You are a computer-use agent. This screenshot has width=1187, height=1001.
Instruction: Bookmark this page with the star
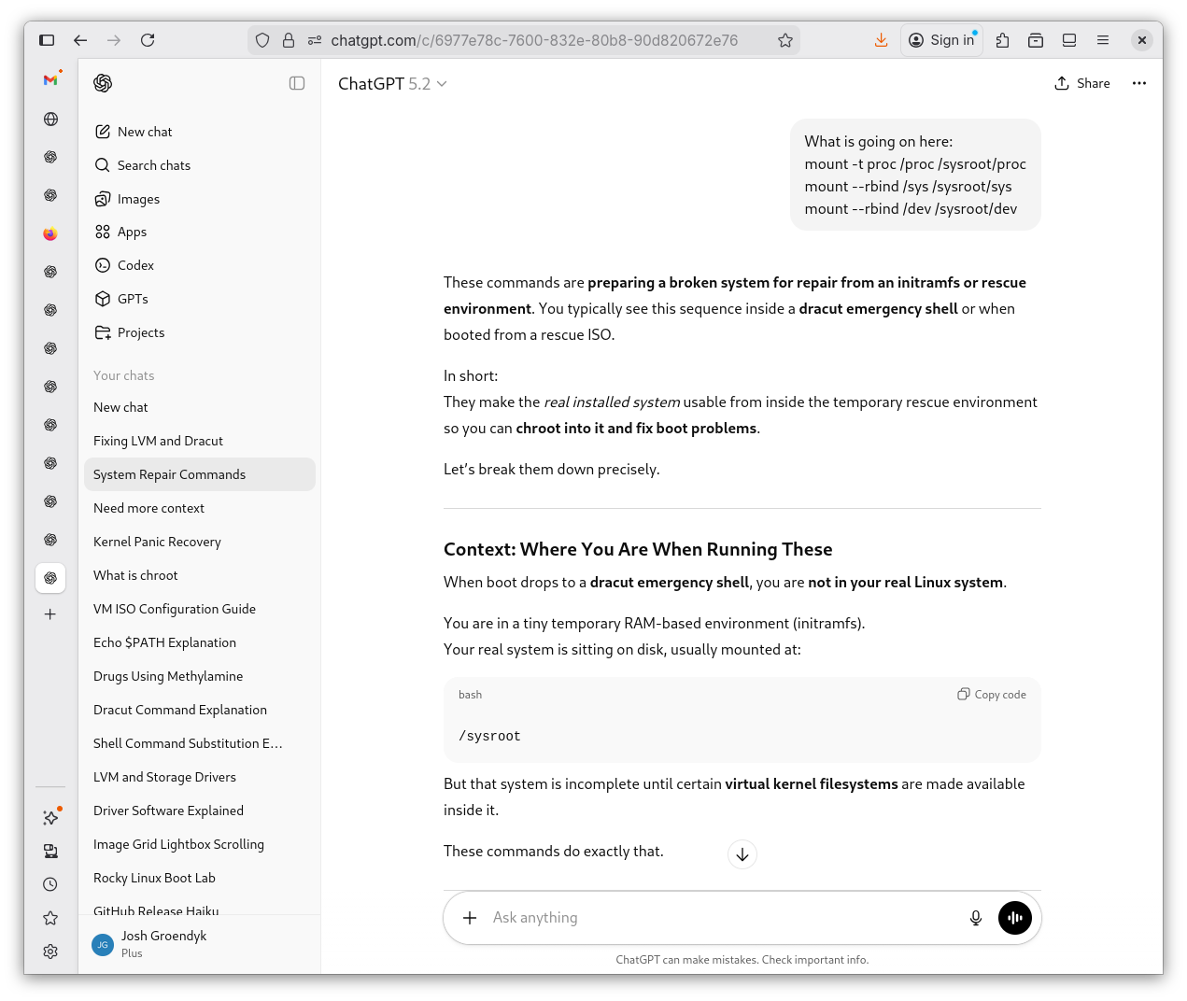click(x=784, y=40)
